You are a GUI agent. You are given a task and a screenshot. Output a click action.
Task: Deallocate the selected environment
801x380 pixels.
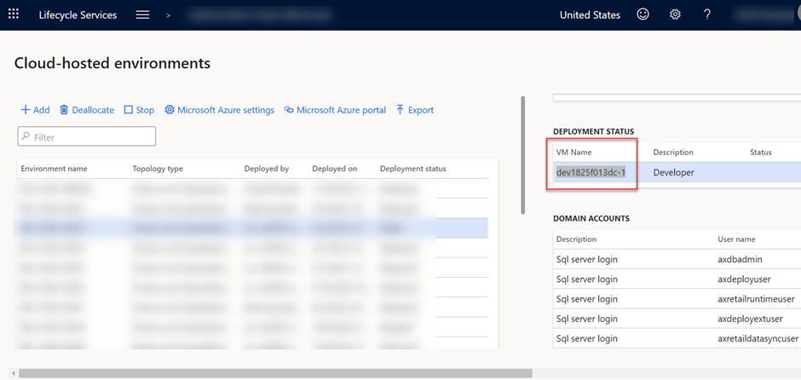(x=86, y=110)
